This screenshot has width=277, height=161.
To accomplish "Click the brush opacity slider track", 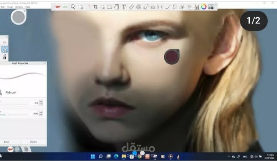I will point(14,115).
